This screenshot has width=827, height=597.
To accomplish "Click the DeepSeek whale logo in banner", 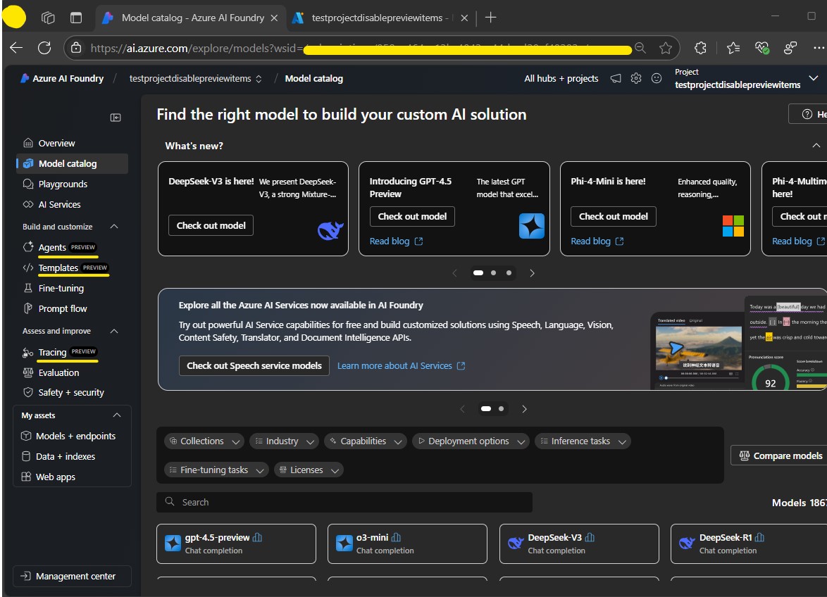I will pyautogui.click(x=330, y=230).
